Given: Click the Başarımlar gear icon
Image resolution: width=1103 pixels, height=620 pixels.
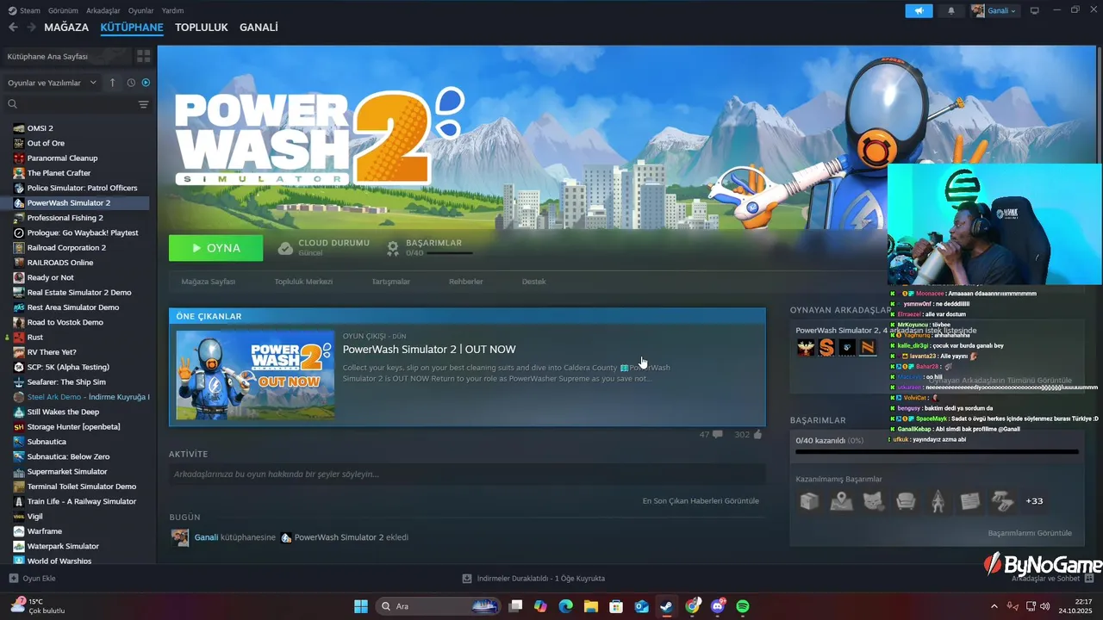Looking at the screenshot, I should coord(393,248).
